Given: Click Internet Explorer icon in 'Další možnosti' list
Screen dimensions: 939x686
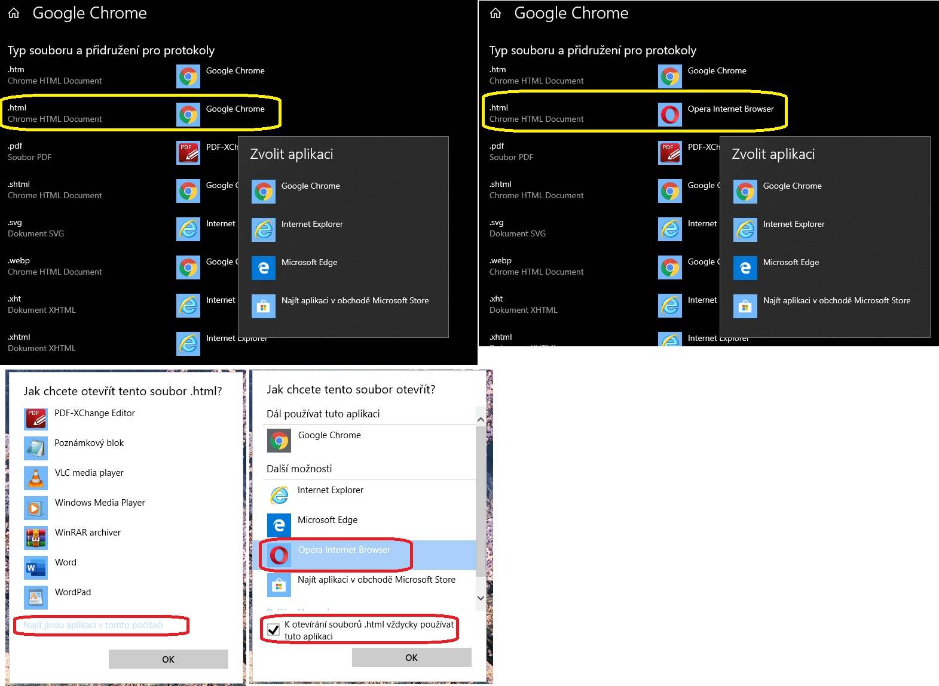Looking at the screenshot, I should (x=279, y=496).
